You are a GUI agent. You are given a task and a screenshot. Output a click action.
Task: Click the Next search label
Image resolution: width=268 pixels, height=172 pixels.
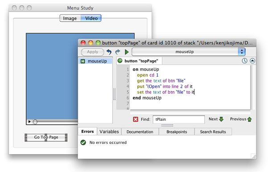[213, 119]
